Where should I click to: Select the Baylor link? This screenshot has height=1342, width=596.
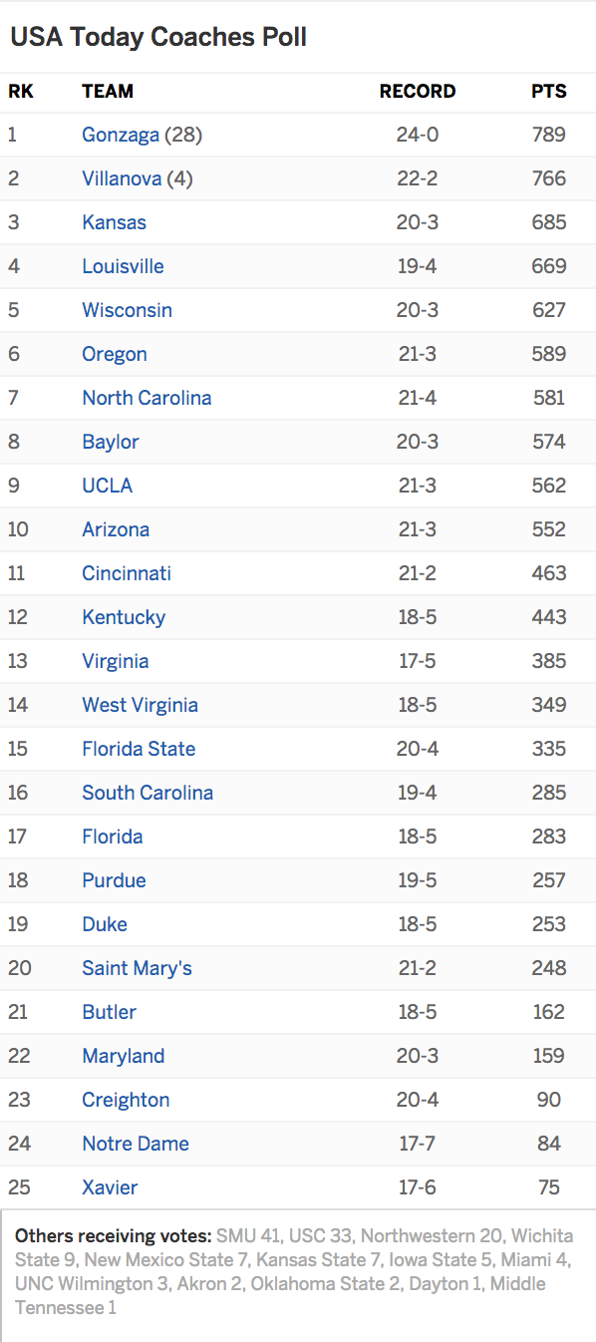pos(111,442)
